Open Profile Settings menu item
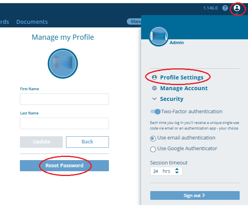 [182, 77]
